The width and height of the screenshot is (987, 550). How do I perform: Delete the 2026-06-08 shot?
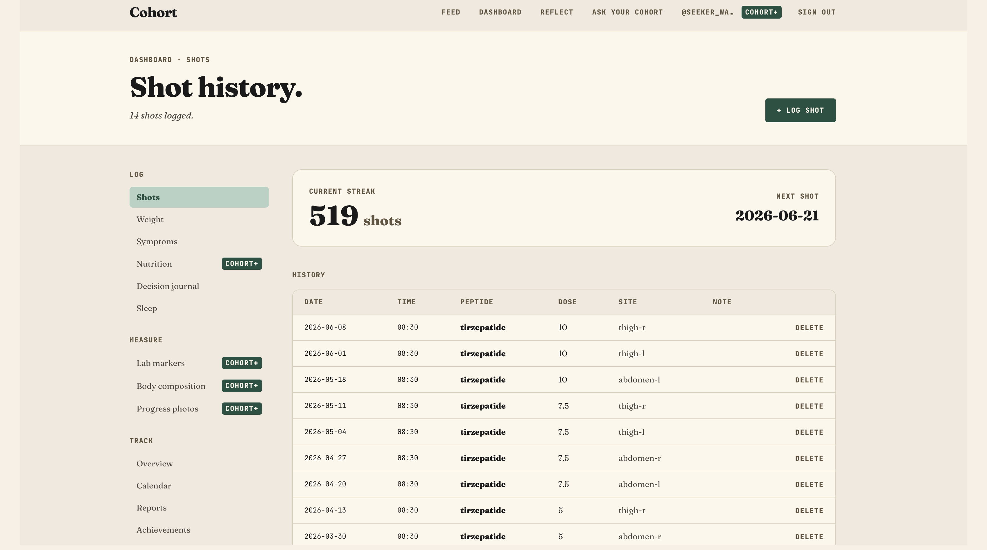tap(809, 328)
